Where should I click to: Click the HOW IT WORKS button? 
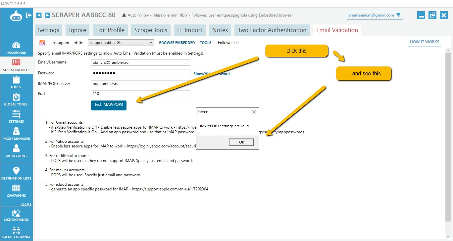coord(424,42)
